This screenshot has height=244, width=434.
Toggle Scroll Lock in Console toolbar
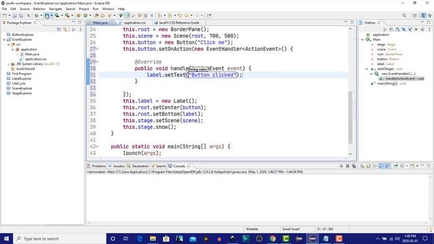point(368,166)
